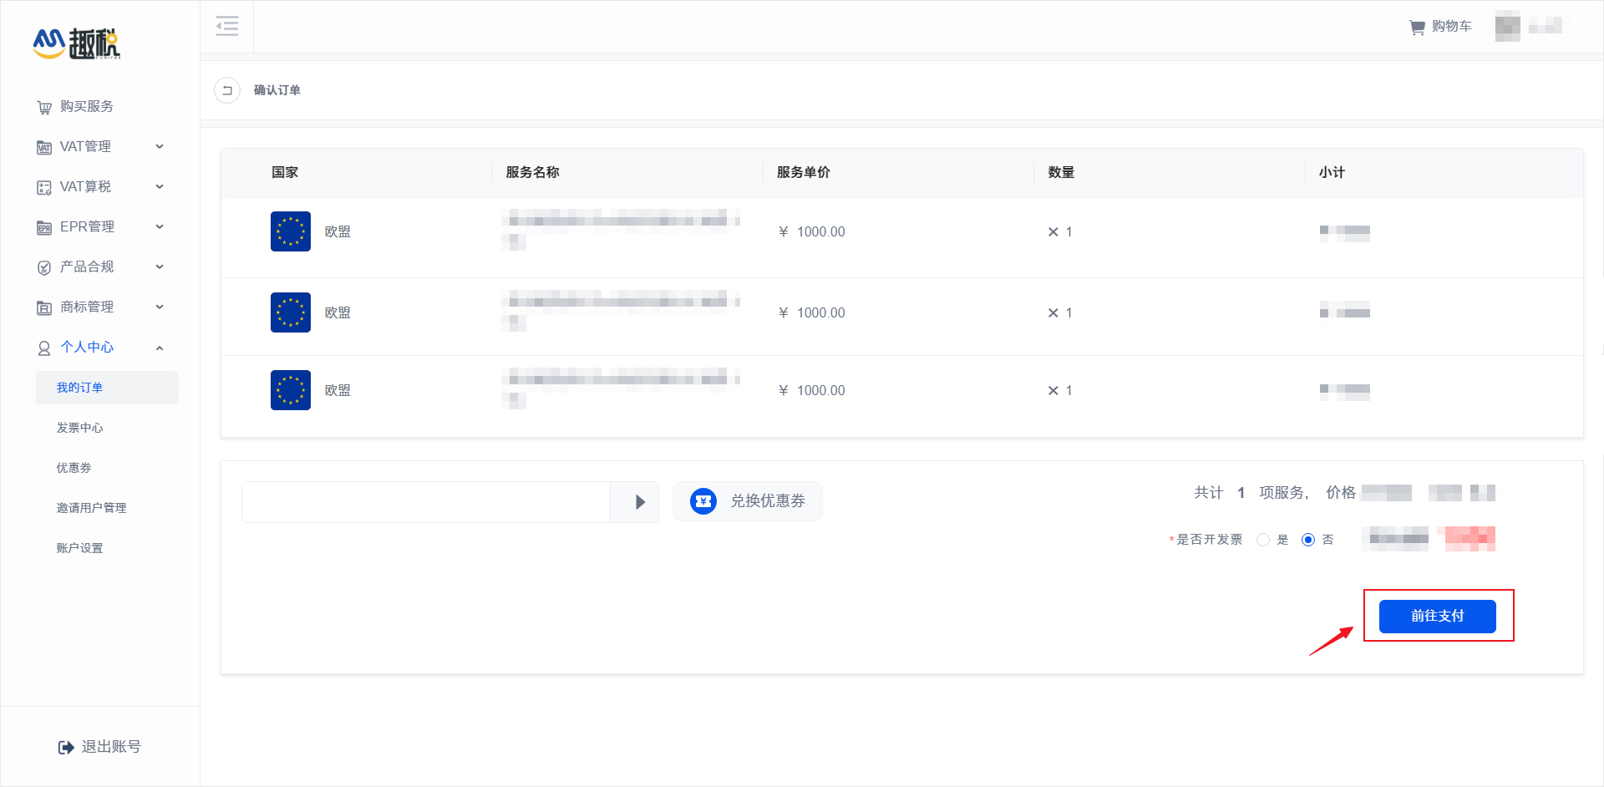
Task: Click the 前往支付 payment button
Action: pyautogui.click(x=1436, y=616)
